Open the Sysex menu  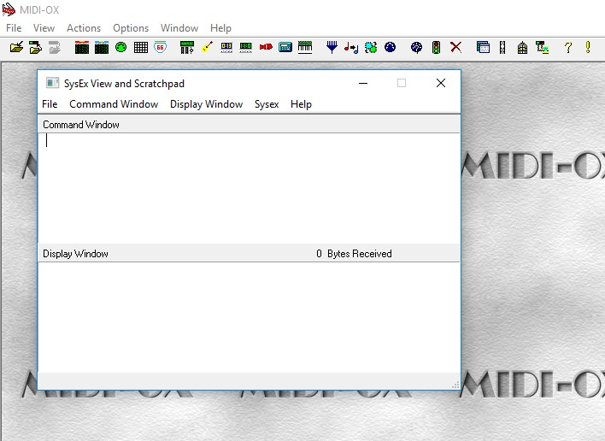pyautogui.click(x=267, y=104)
